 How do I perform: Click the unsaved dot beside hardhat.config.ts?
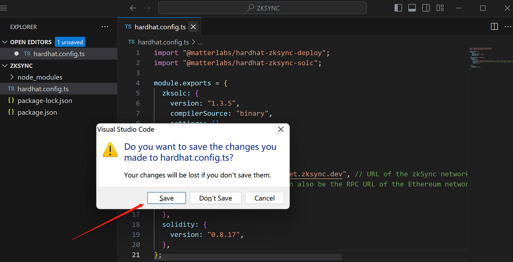[x=16, y=53]
